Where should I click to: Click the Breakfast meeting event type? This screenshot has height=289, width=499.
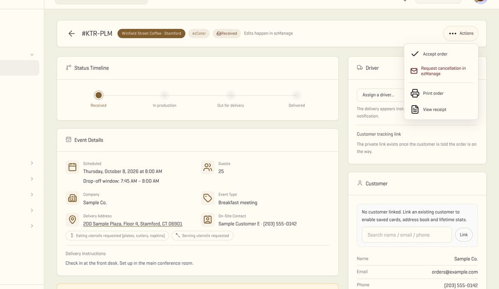tap(238, 202)
